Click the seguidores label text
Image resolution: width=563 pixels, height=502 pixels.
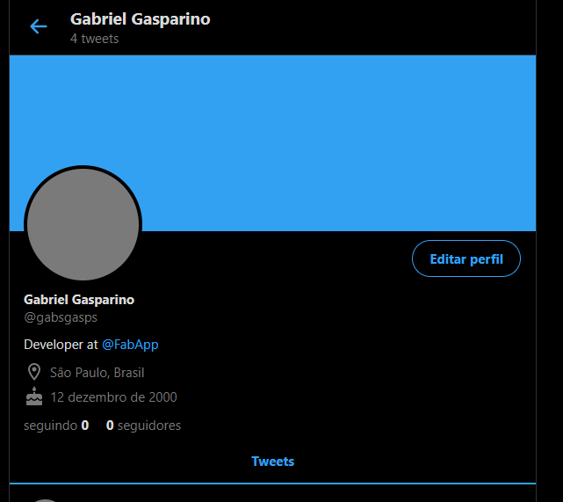tap(149, 426)
